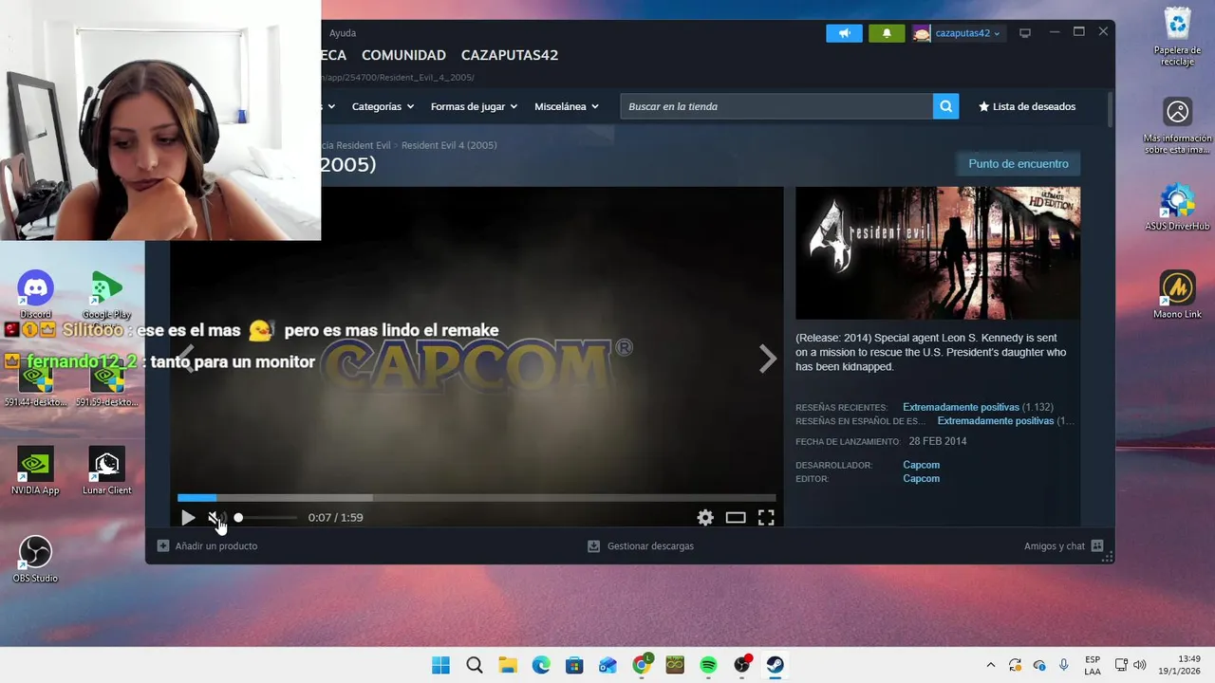Viewport: 1215px width, 683px height.
Task: Expand the Formas de jugar dropdown
Action: coord(474,106)
